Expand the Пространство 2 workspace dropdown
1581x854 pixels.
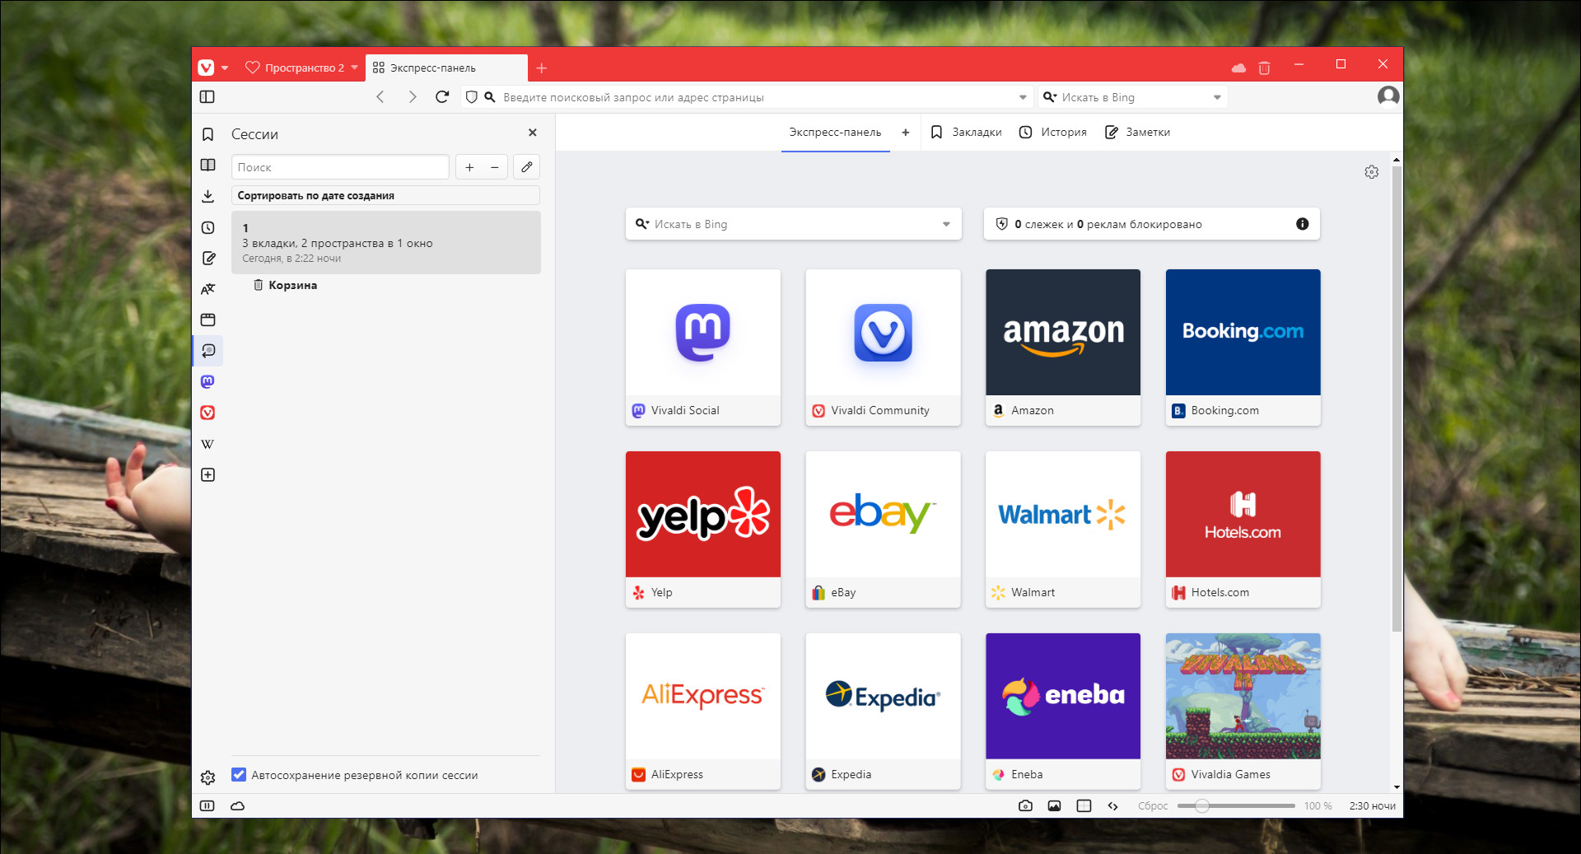[x=355, y=68]
